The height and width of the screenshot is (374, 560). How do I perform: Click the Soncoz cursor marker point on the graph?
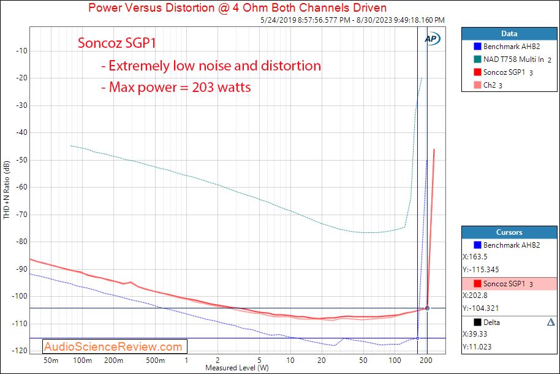coord(427,308)
